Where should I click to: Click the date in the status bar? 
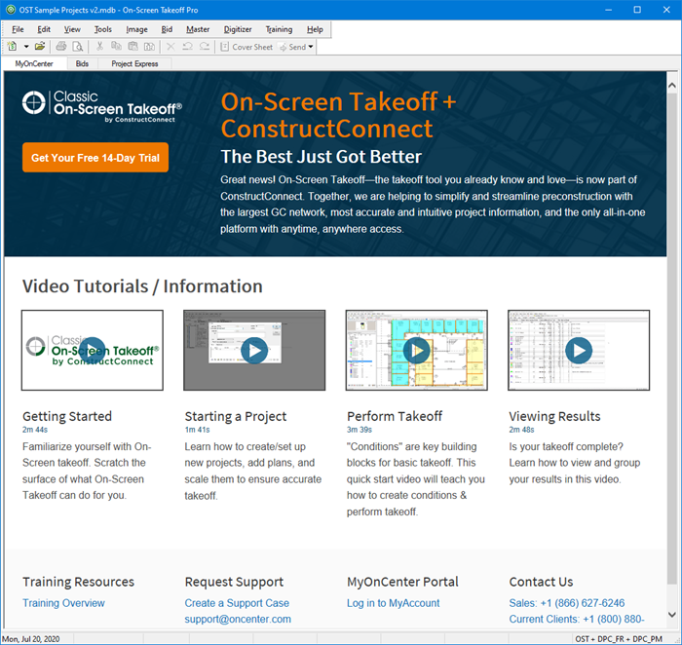point(30,639)
